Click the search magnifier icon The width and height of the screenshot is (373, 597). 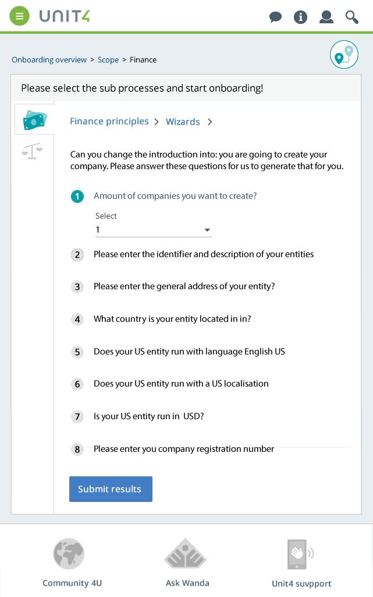tap(351, 17)
